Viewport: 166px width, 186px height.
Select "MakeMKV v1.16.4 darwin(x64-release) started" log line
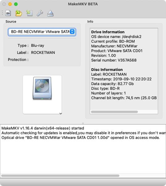(x=43, y=128)
